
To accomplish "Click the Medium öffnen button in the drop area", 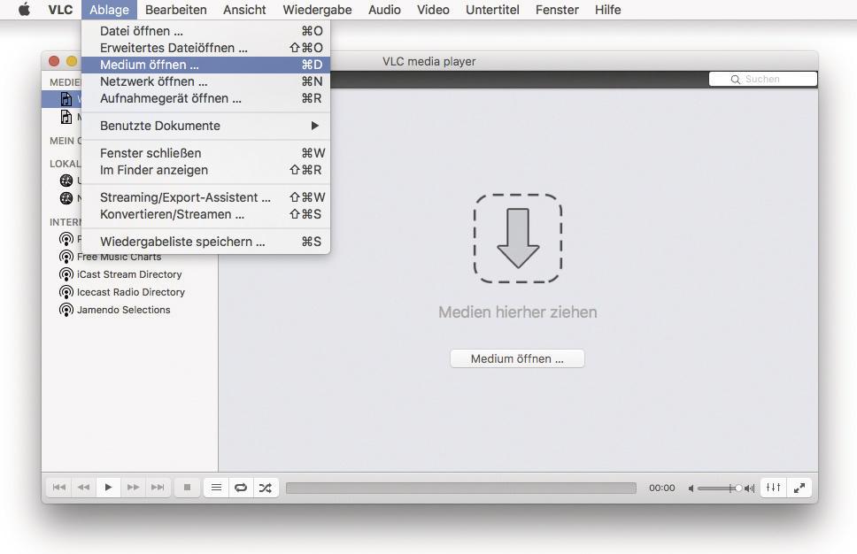I will [517, 359].
